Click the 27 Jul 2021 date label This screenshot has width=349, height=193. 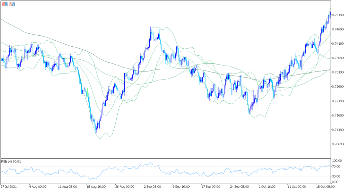tap(9, 187)
